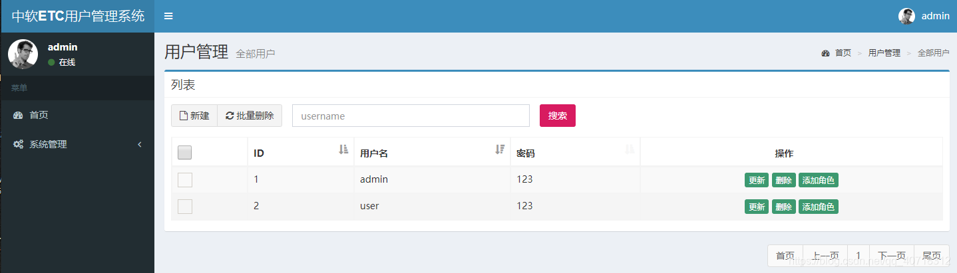The width and height of the screenshot is (957, 273).
Task: Click 更新 in the admin row
Action: point(757,180)
